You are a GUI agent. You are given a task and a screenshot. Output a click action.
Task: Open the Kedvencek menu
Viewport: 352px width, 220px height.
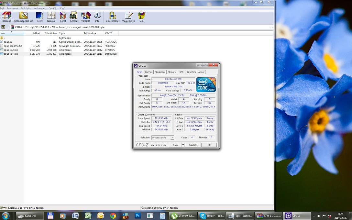point(40,8)
